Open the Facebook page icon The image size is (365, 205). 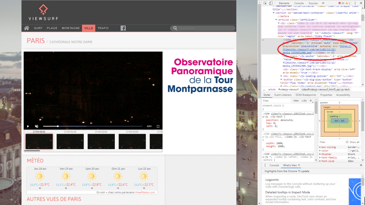pos(123,28)
